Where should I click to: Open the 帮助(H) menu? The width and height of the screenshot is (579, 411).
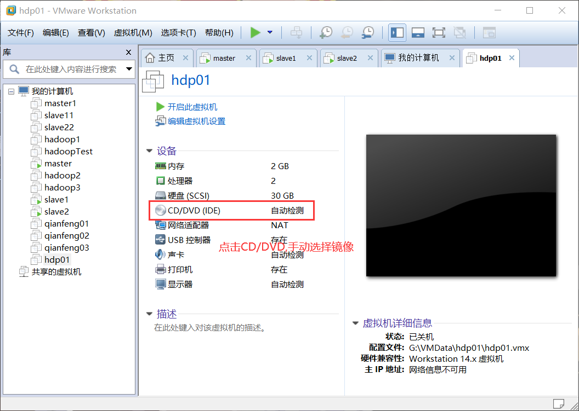pyautogui.click(x=219, y=33)
